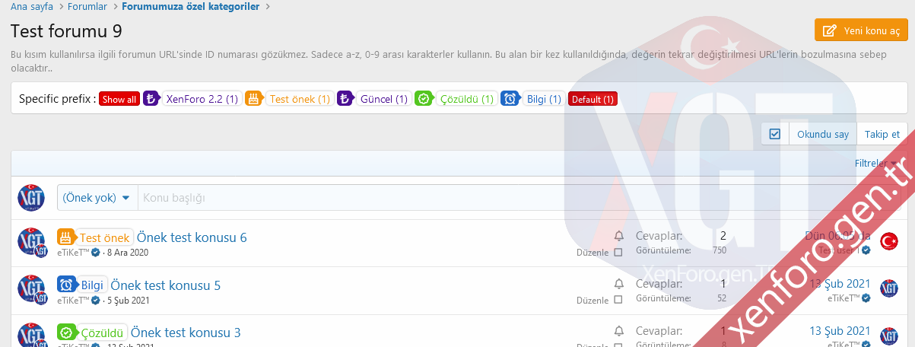This screenshot has width=915, height=347.
Task: Open the (Önek yok) prefix dropdown
Action: click(97, 198)
